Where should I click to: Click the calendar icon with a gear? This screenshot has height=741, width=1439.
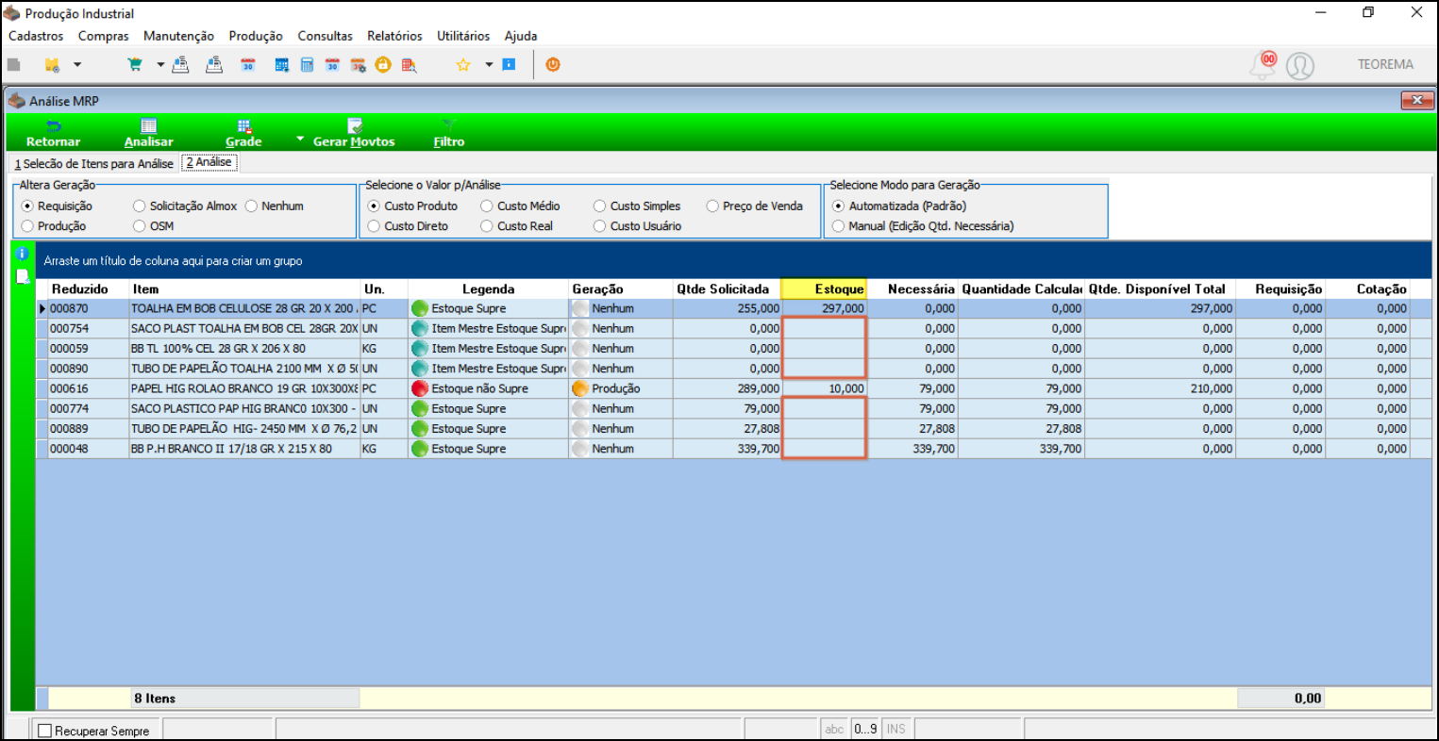pyautogui.click(x=358, y=65)
